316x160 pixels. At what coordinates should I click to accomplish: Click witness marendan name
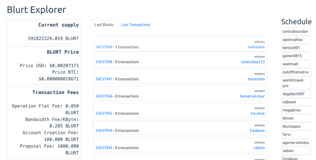(256, 79)
